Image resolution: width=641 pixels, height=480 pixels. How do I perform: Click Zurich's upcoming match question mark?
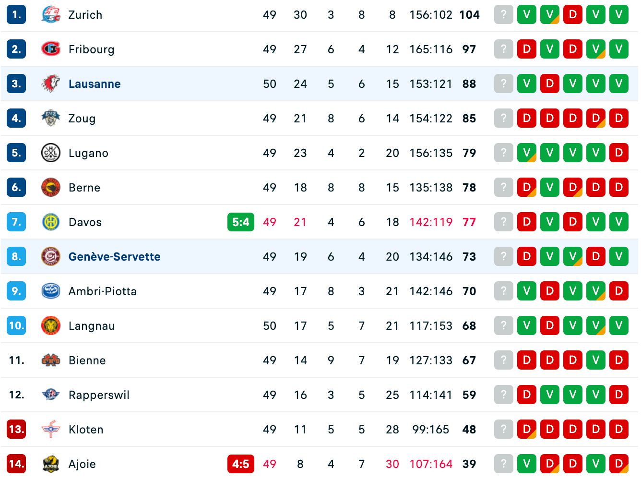[503, 15]
